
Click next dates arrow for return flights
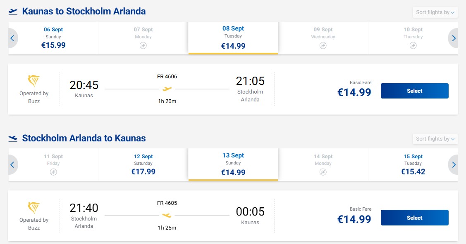click(x=453, y=164)
